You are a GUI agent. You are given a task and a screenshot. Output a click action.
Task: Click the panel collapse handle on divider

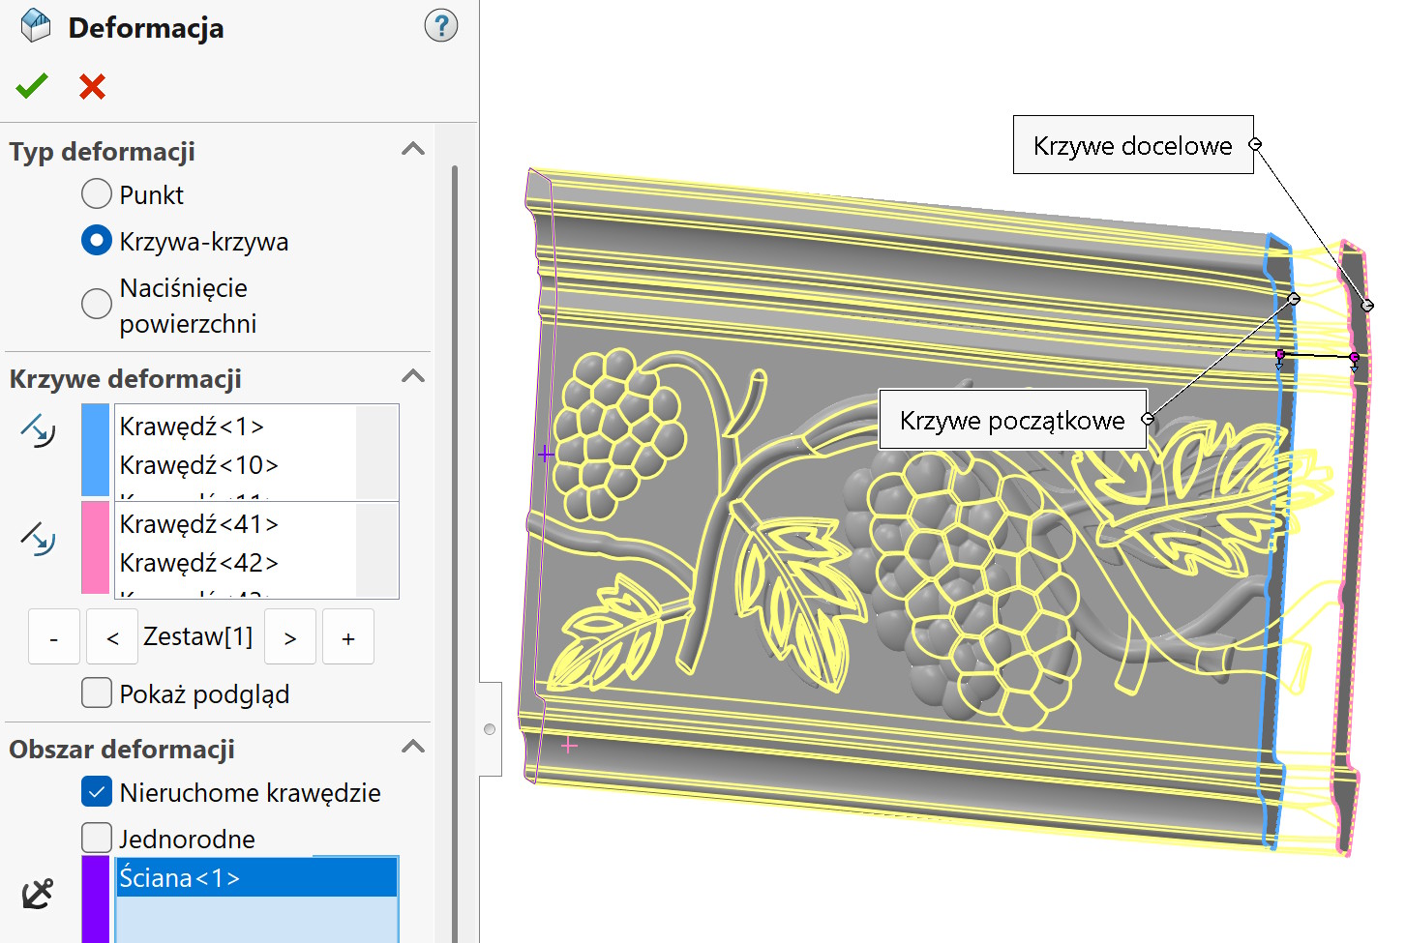pos(490,728)
